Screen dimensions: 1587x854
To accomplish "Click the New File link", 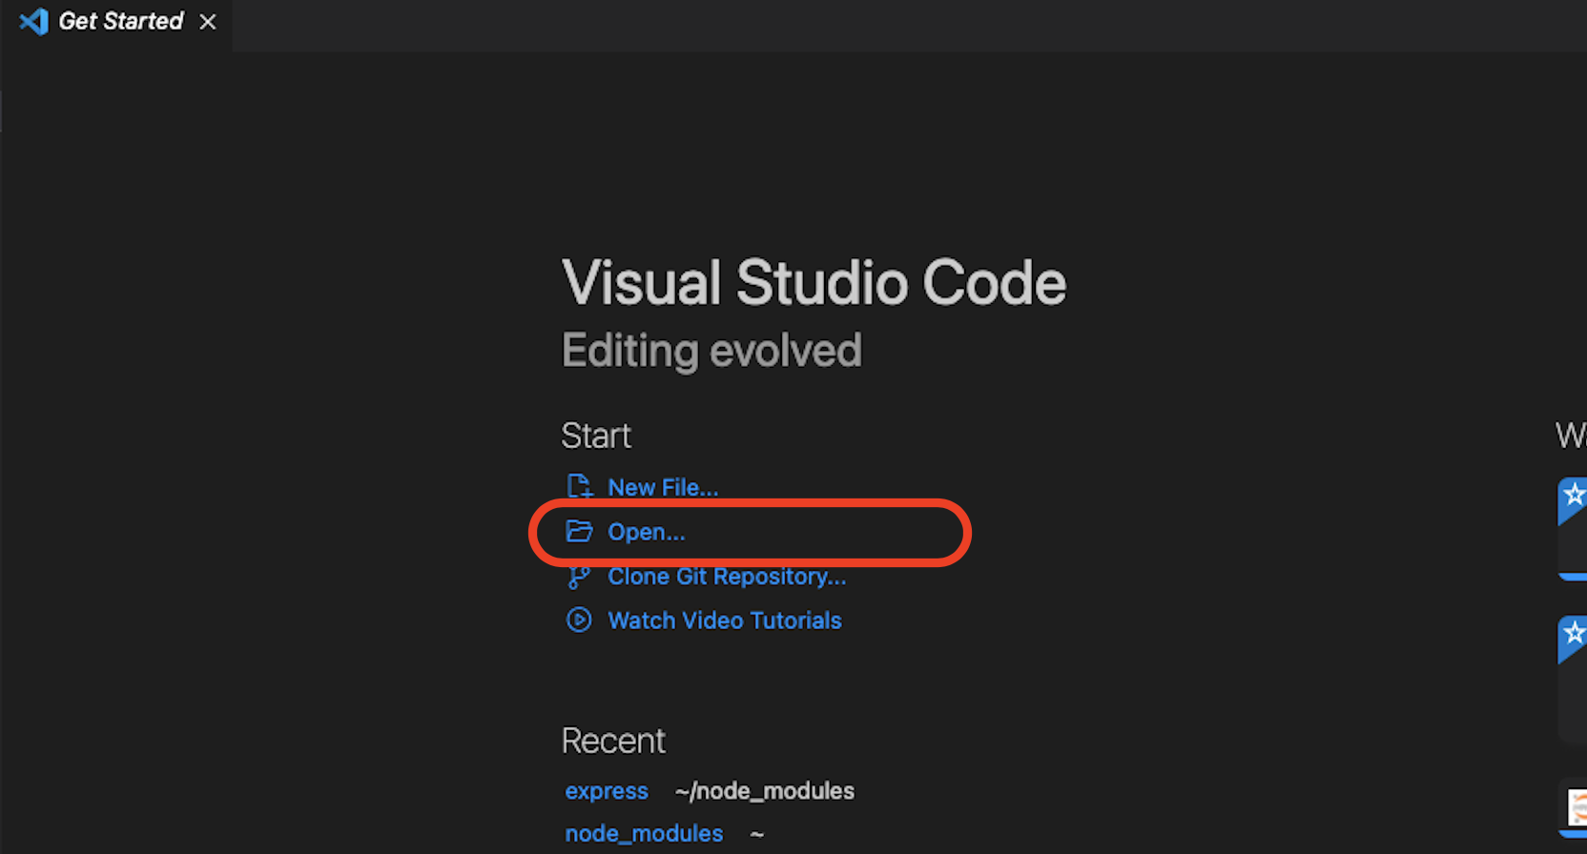I will 663,487.
